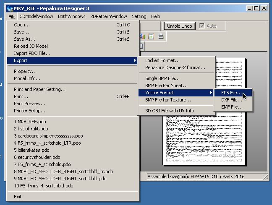272x205 pixels.
Task: Choose Open... from the File menu
Action: [x=72, y=25]
